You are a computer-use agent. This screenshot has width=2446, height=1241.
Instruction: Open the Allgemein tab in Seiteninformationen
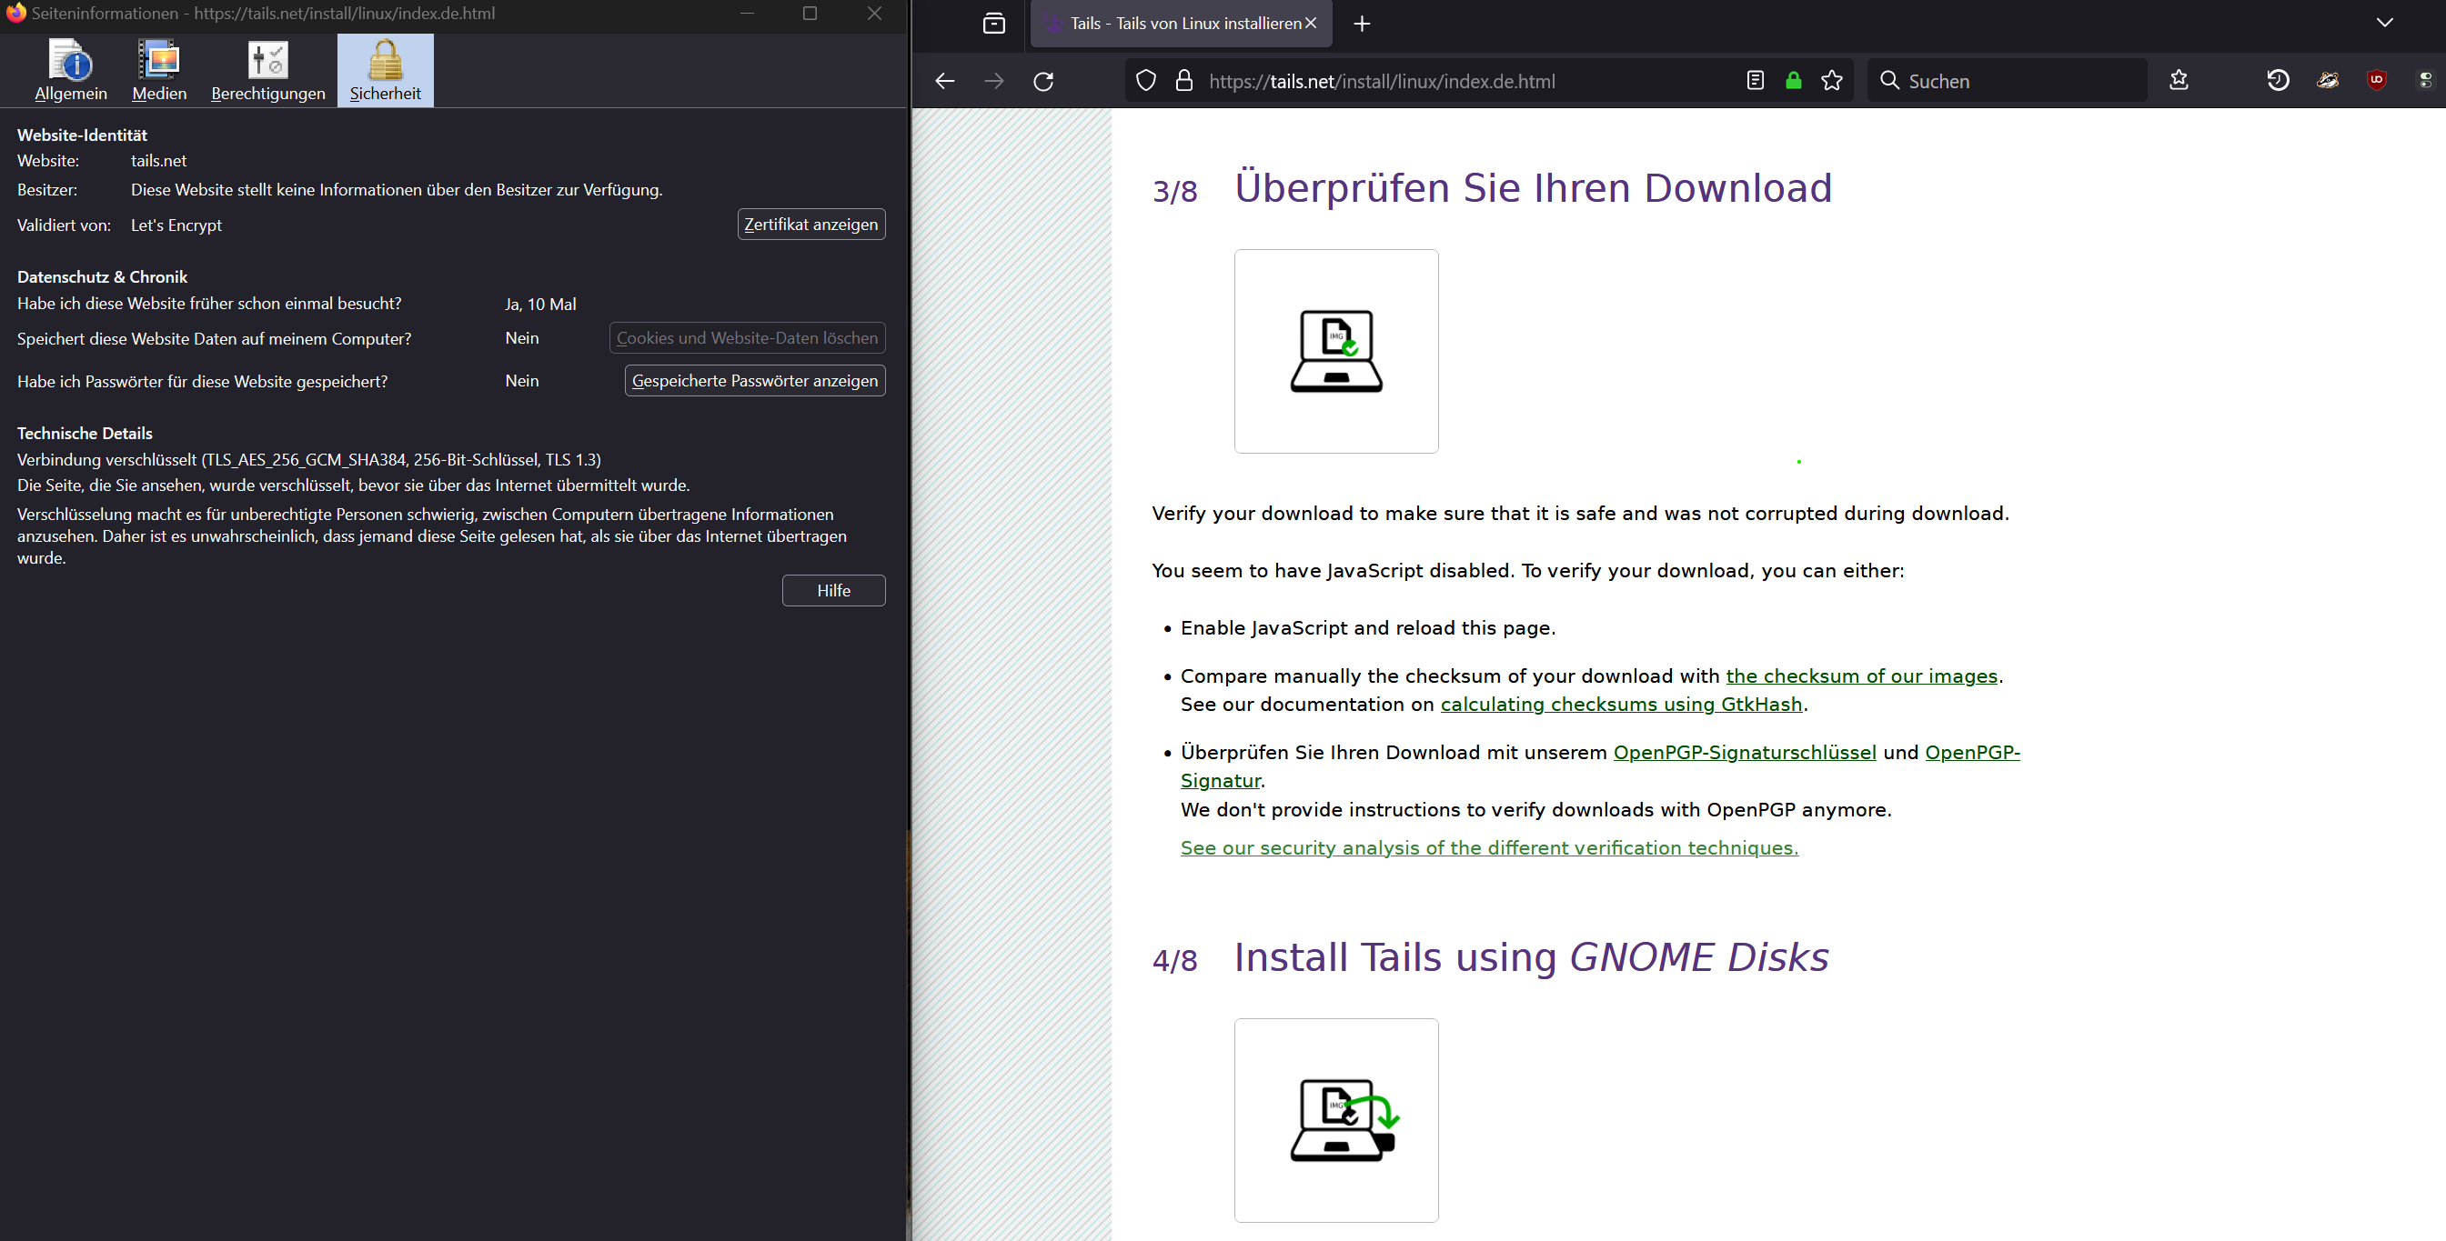[70, 70]
